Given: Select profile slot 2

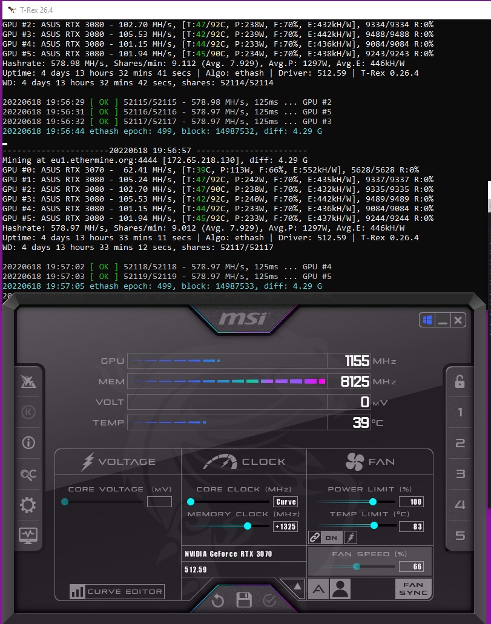Looking at the screenshot, I should pyautogui.click(x=460, y=443).
